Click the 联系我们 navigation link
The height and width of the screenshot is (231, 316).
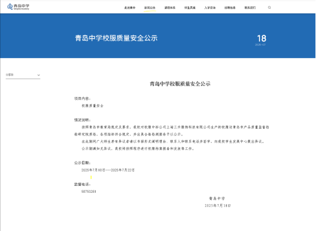(x=250, y=7)
